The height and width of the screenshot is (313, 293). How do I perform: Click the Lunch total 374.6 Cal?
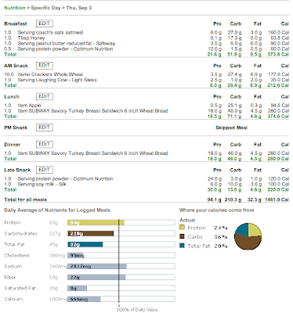point(278,117)
